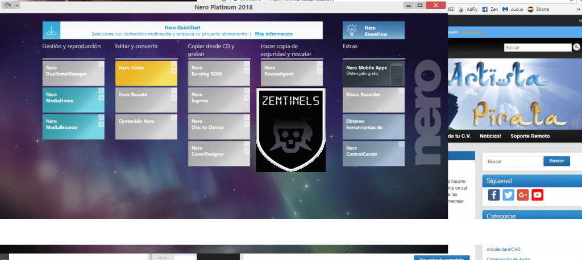Open the Contenido Nero tile
This screenshot has width=582, height=260.
(x=146, y=127)
